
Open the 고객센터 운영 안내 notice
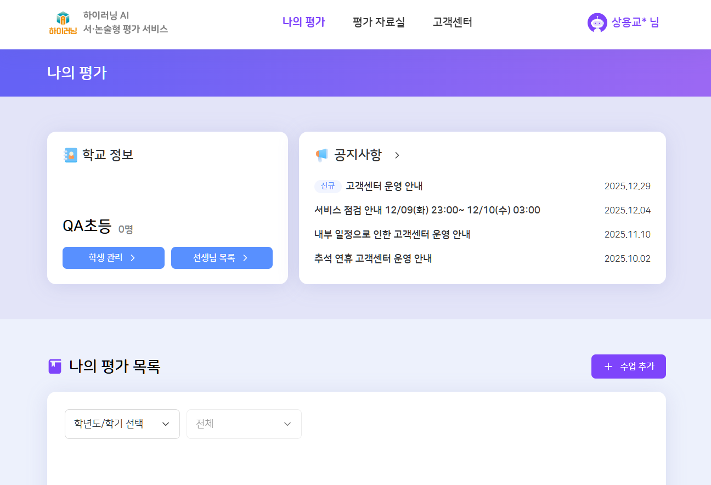point(384,187)
